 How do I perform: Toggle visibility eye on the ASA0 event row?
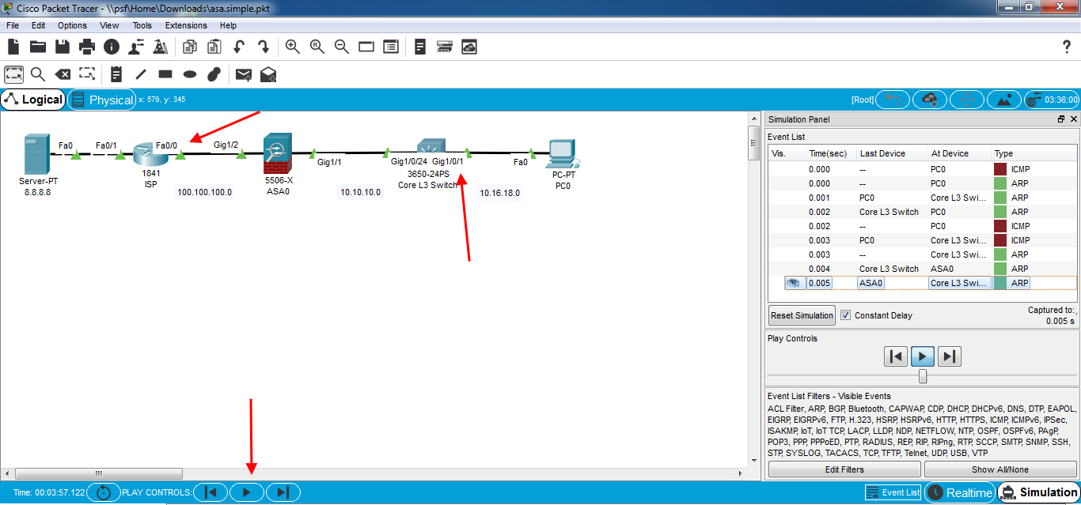pyautogui.click(x=794, y=282)
